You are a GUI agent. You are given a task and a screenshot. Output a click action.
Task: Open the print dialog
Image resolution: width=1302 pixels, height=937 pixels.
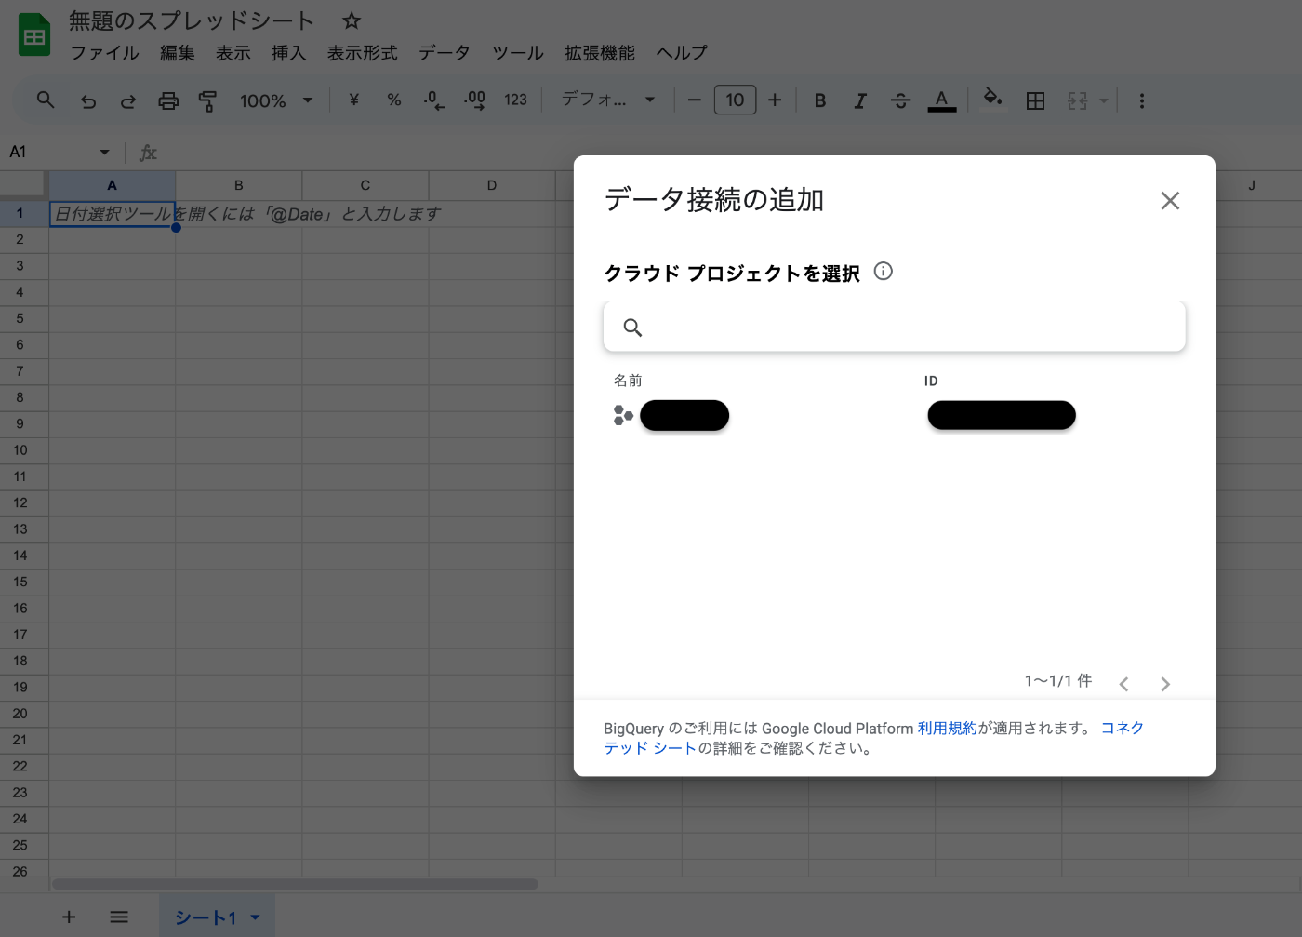pos(168,100)
